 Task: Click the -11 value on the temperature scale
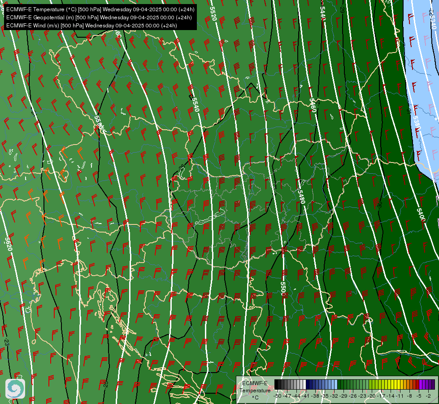(x=400, y=396)
